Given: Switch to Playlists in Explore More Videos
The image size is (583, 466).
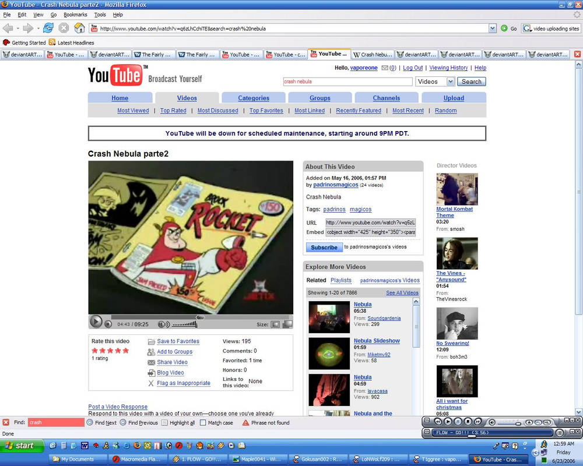Looking at the screenshot, I should coord(341,280).
